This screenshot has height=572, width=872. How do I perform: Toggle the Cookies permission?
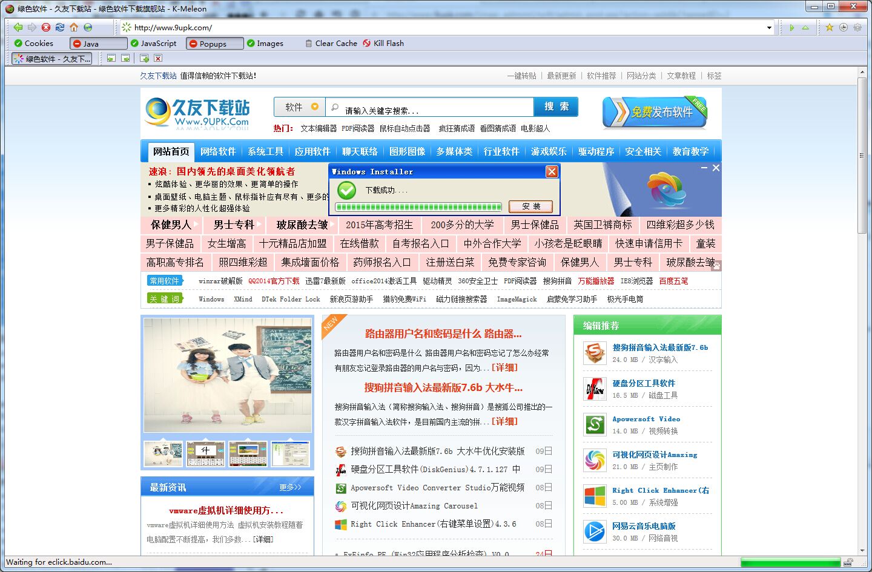(34, 43)
